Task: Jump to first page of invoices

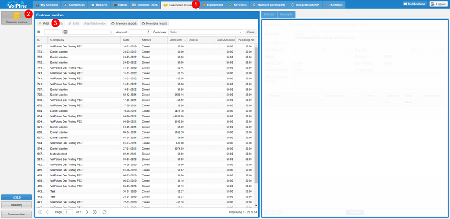Action: (40, 212)
